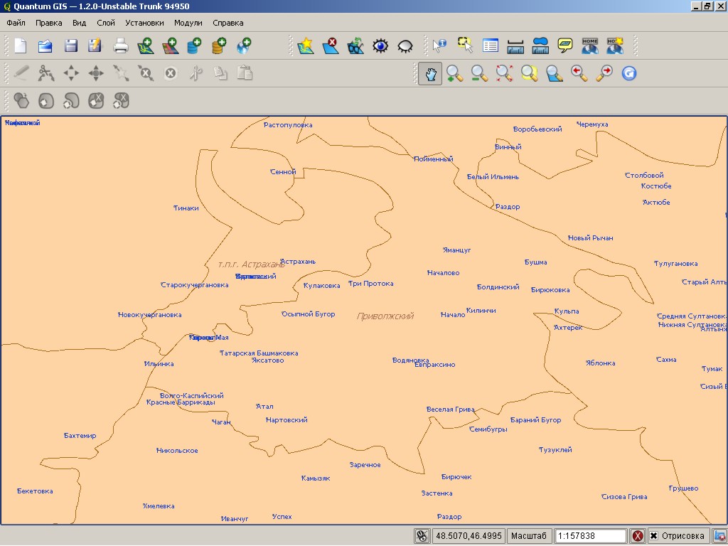
Task: Click inside the 1:157838 scale field
Action: [590, 535]
